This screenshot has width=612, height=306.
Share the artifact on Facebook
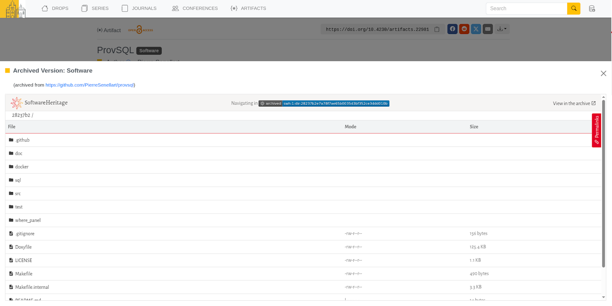coord(452,29)
